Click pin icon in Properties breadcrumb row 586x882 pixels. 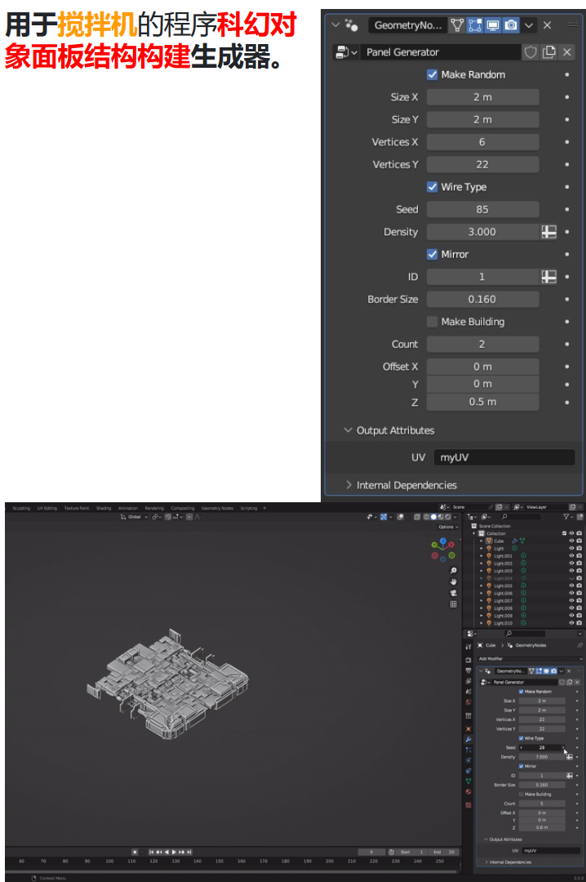coord(579,645)
